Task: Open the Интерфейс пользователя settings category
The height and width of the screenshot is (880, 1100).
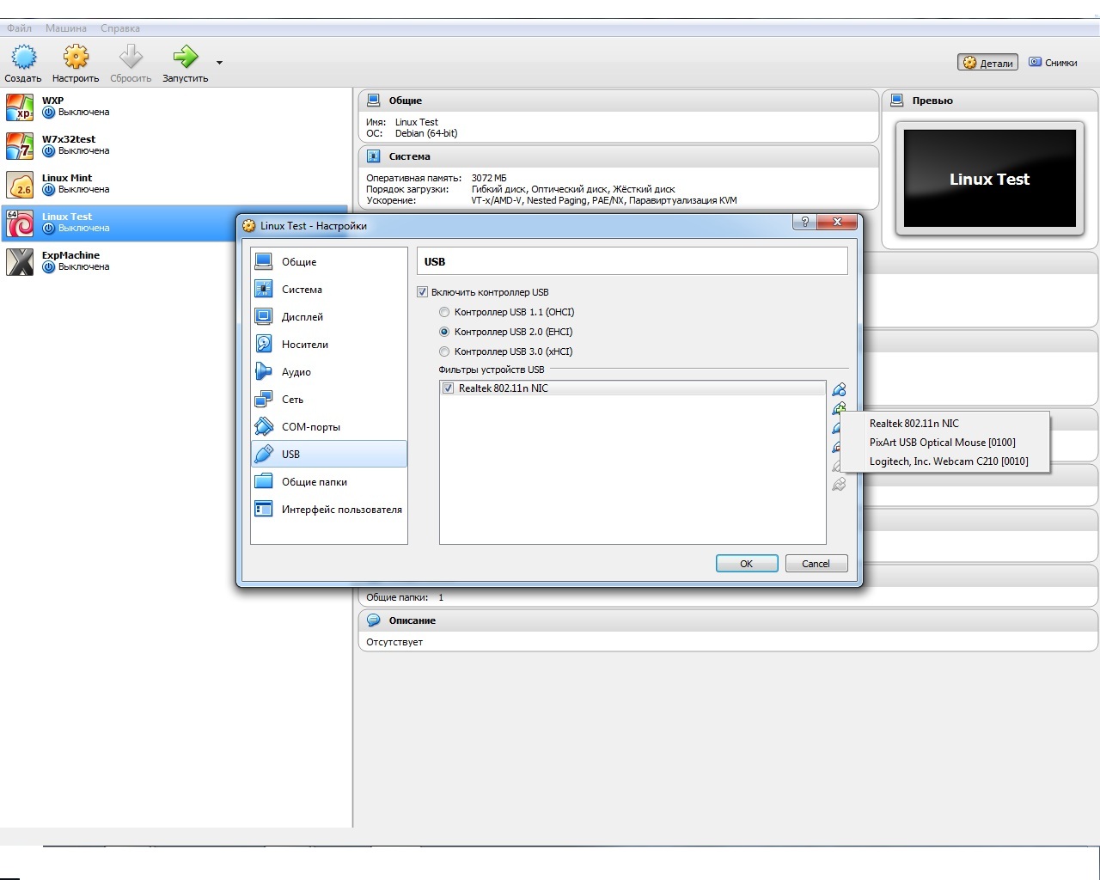Action: [329, 510]
